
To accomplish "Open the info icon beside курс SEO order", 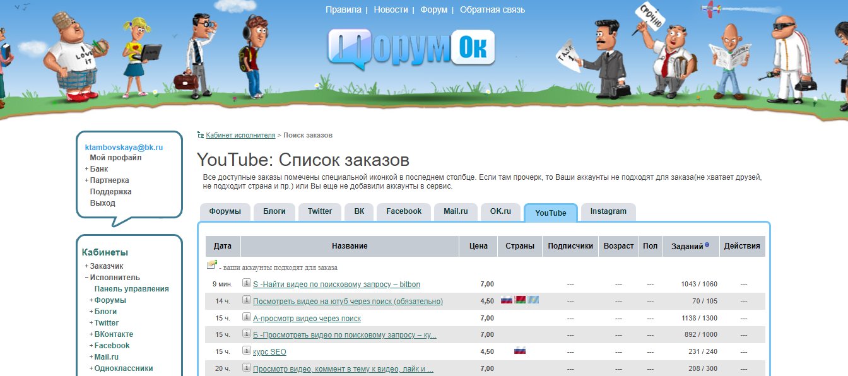I will tap(246, 351).
